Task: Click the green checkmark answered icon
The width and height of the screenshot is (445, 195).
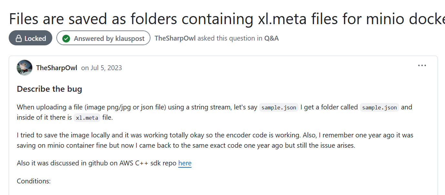Action: pos(66,39)
